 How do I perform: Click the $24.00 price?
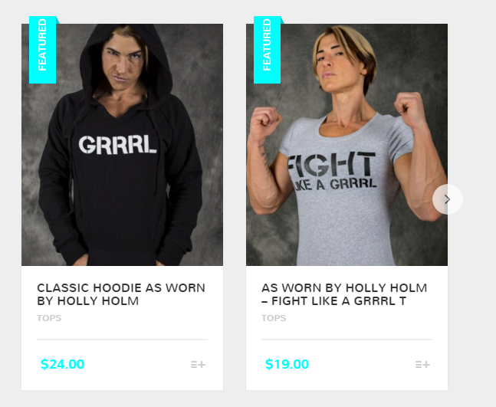pos(62,364)
